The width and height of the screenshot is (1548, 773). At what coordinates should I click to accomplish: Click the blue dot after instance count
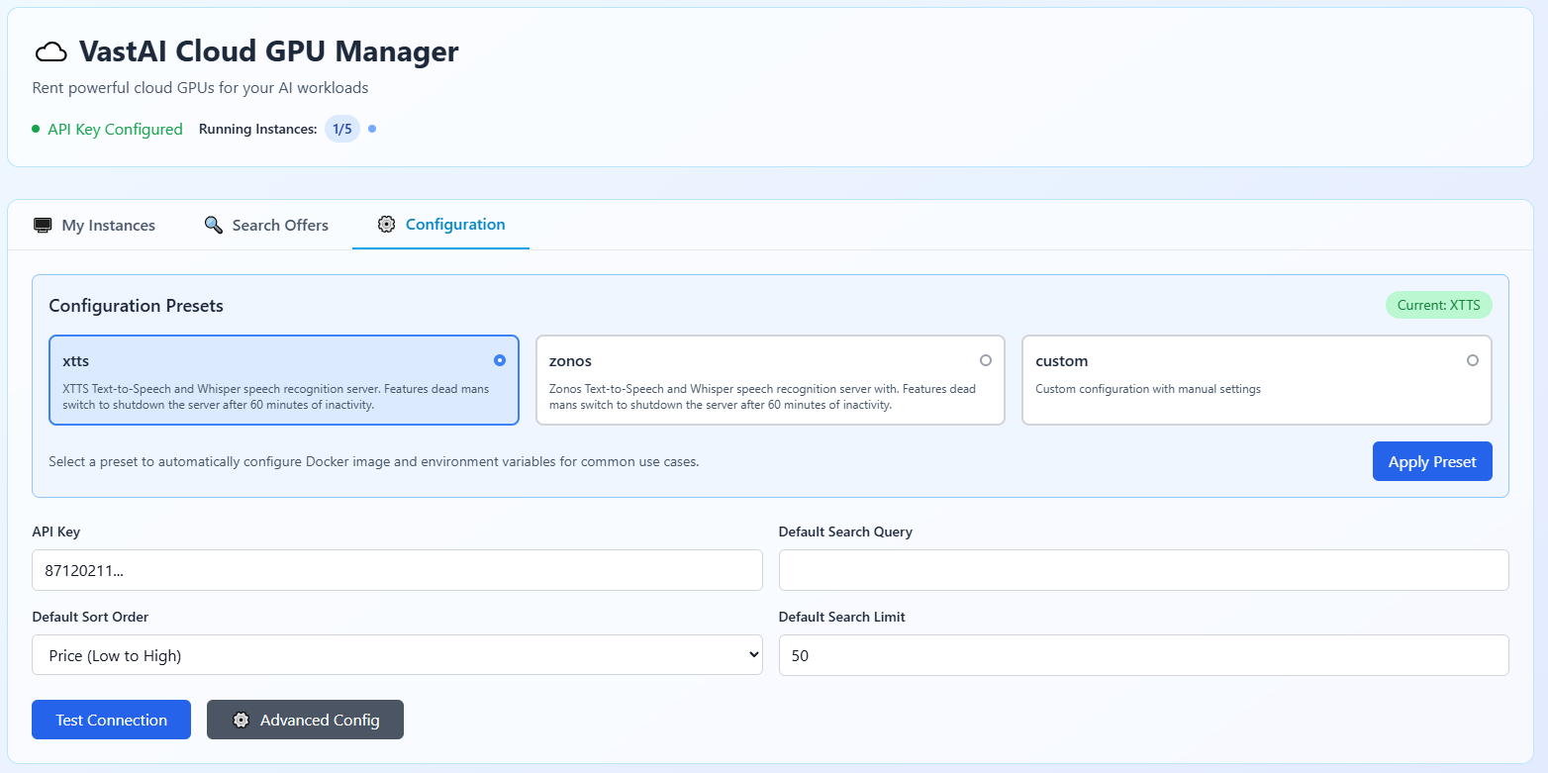(372, 129)
